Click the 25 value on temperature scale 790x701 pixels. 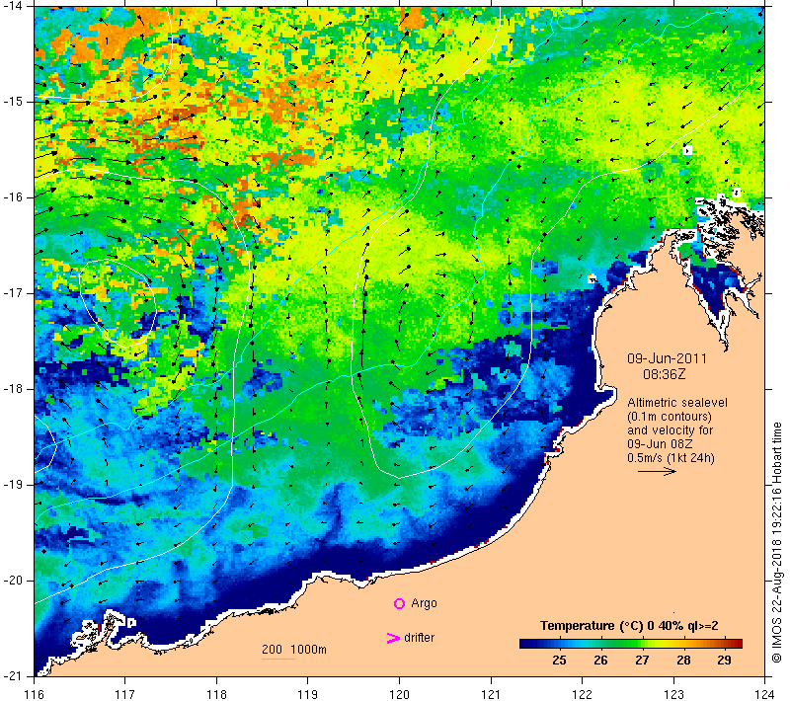(559, 661)
